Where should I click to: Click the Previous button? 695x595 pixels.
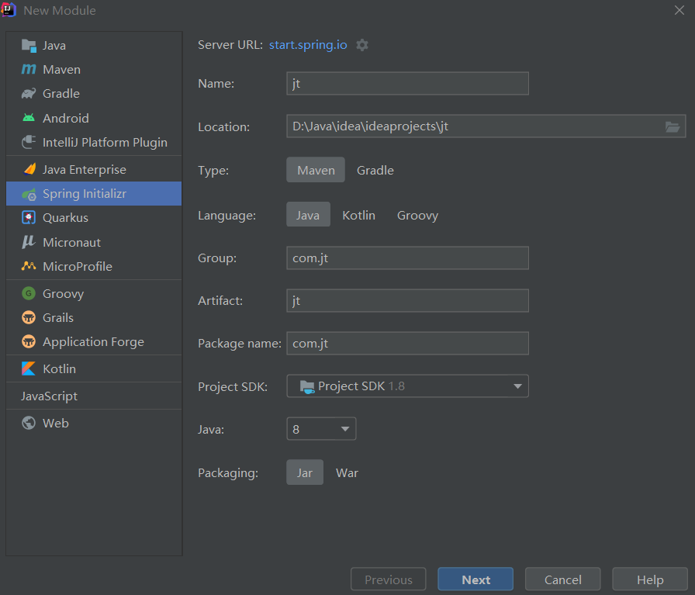pyautogui.click(x=389, y=579)
